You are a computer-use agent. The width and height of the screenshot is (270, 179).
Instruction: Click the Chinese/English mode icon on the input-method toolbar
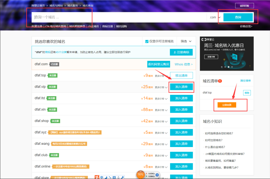[102, 177]
